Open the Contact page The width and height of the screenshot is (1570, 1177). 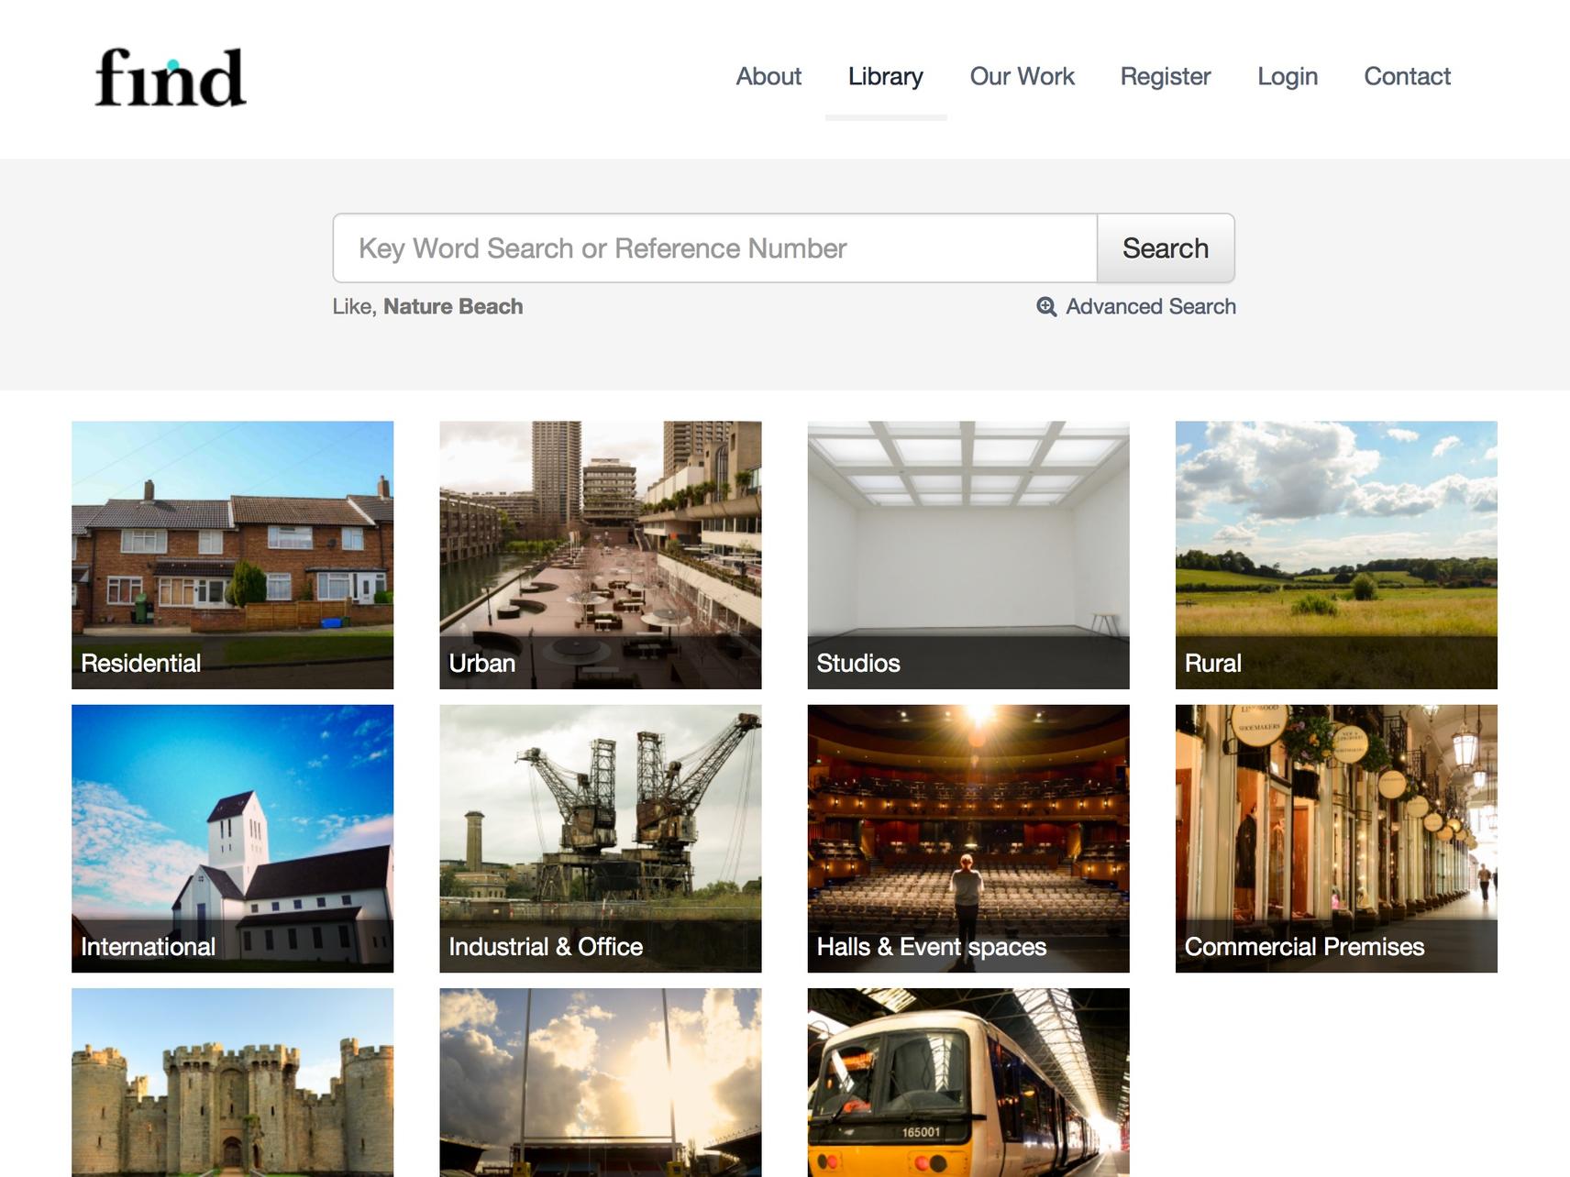(x=1408, y=76)
